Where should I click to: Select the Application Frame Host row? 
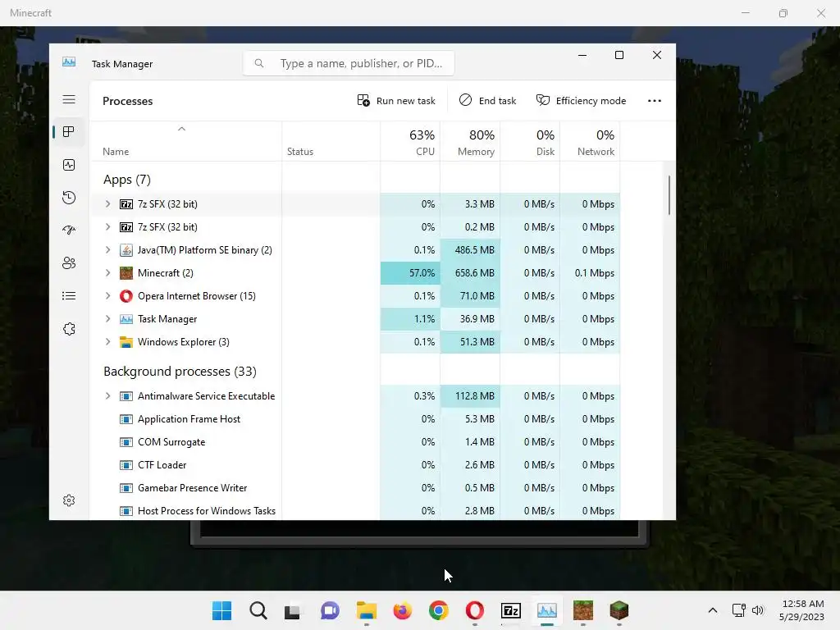tap(355, 419)
